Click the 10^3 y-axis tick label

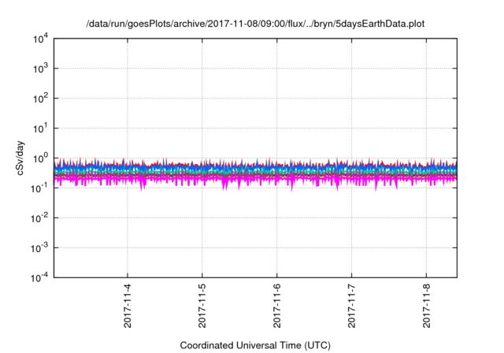pyautogui.click(x=41, y=69)
